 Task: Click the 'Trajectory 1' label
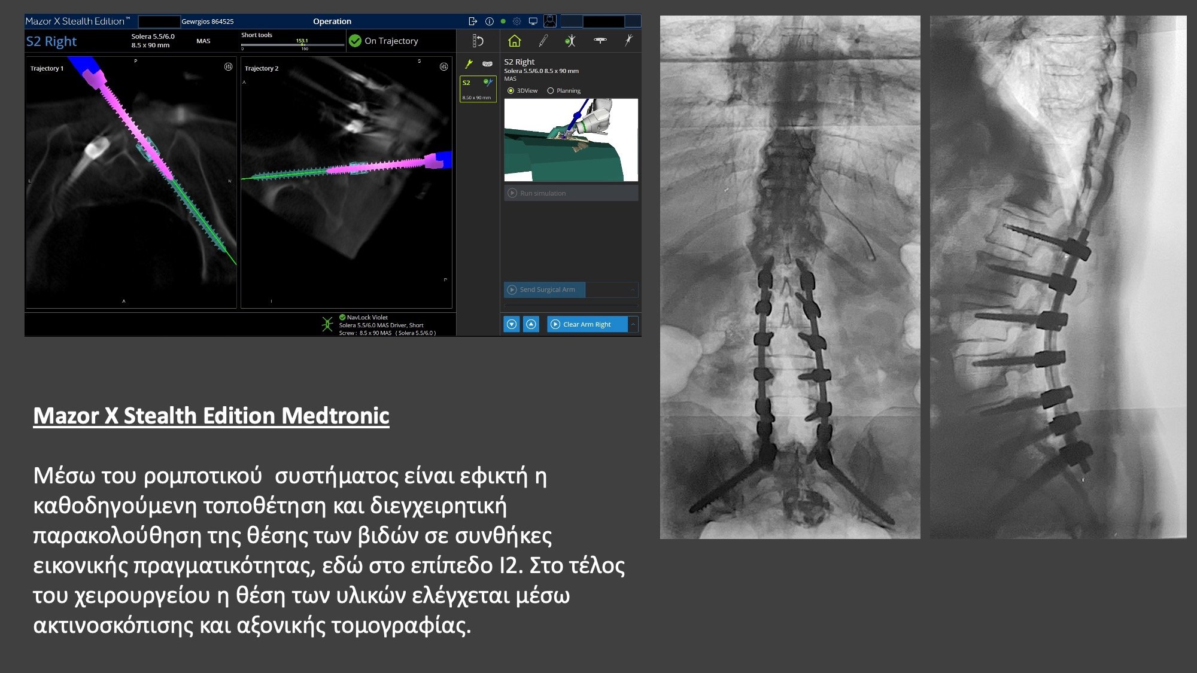47,68
